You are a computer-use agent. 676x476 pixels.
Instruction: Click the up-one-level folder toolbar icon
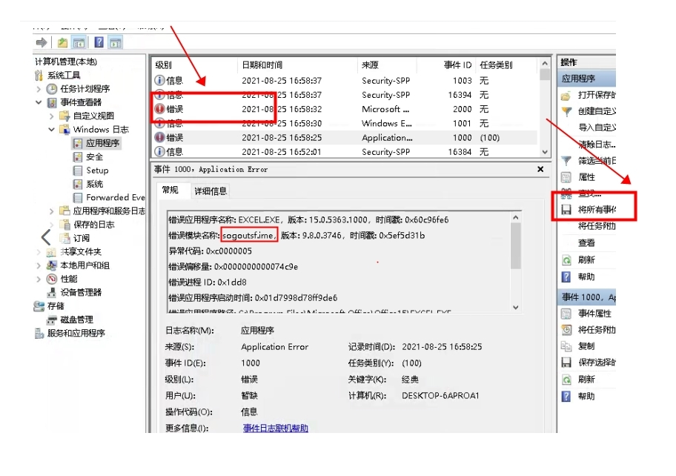tap(62, 42)
